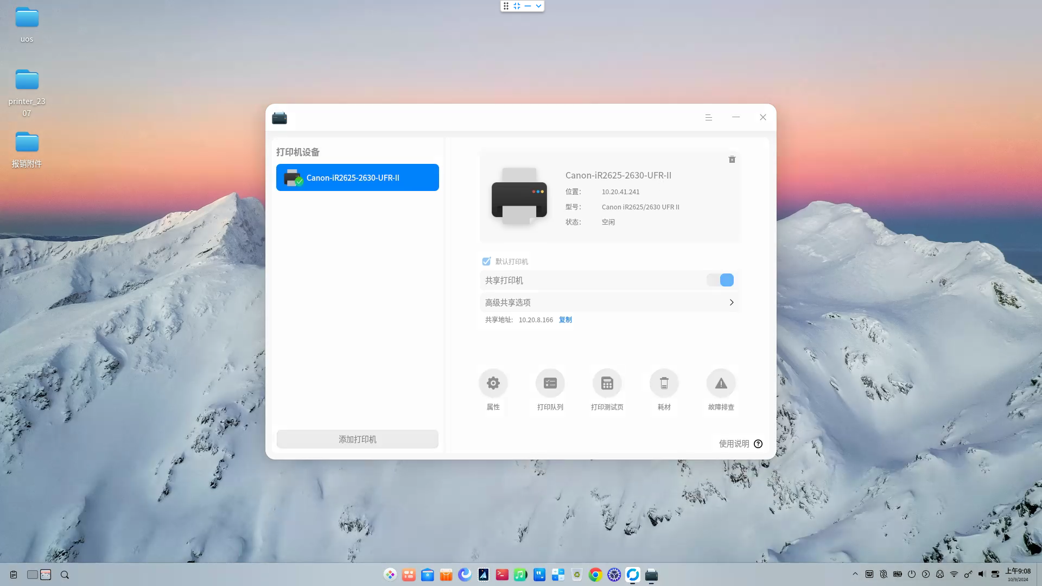Open the printer app hamburger menu
The image size is (1042, 586).
click(x=709, y=117)
